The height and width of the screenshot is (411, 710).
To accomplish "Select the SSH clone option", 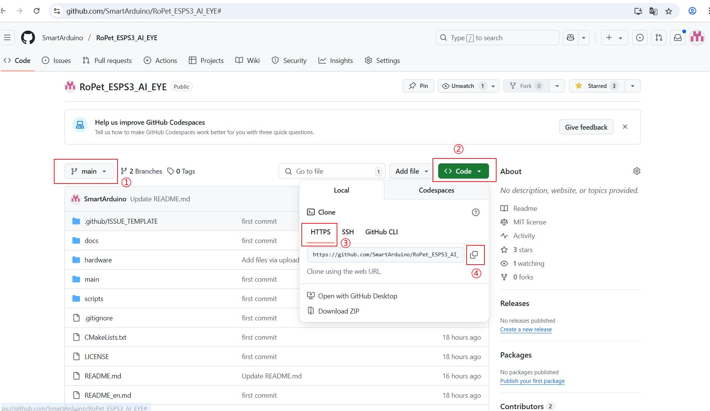I will 348,232.
